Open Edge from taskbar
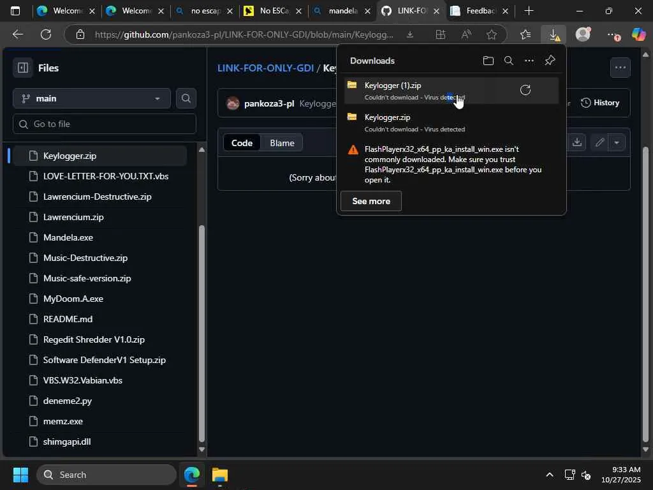 point(192,475)
